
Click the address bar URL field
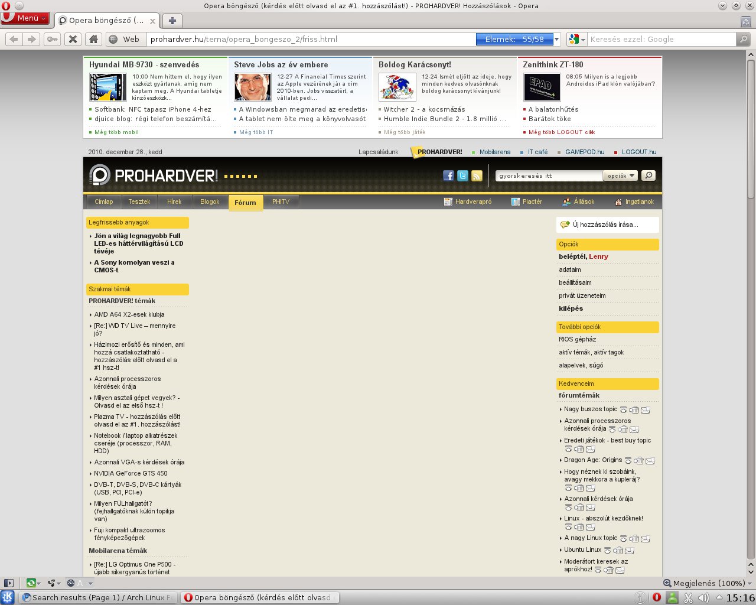312,39
